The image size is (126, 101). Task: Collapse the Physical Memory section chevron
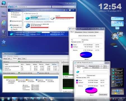pos(57,73)
